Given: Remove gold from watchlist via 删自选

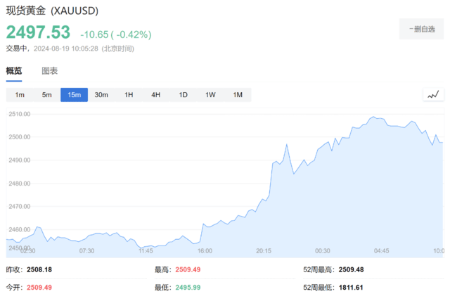Looking at the screenshot, I should (422, 29).
